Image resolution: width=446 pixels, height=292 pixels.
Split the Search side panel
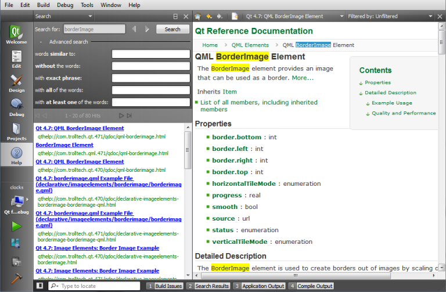click(176, 16)
